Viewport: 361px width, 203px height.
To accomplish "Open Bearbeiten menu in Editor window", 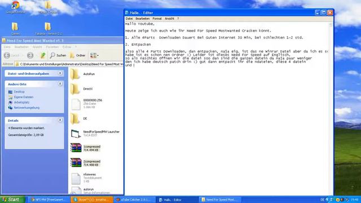I will [x=143, y=19].
